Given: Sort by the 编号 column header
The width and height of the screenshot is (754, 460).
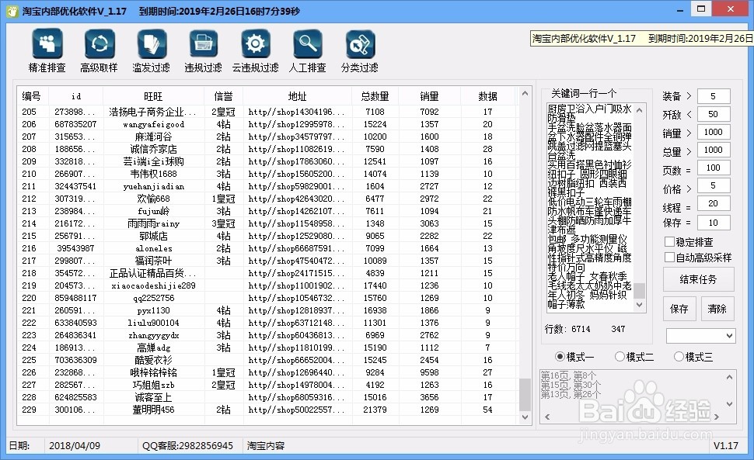Looking at the screenshot, I should [32, 96].
